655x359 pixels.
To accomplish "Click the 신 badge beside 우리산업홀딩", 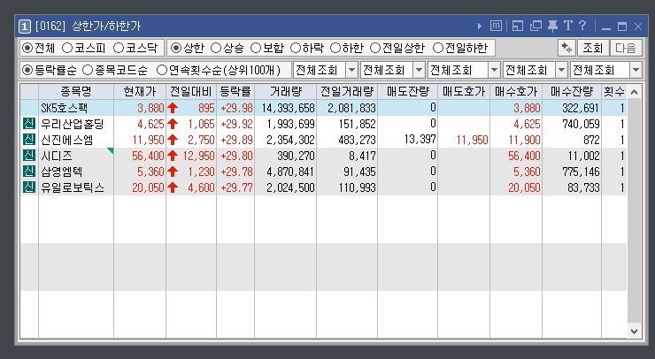I will pyautogui.click(x=29, y=124).
